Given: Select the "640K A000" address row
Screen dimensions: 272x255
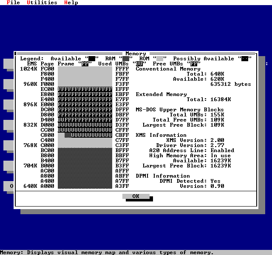Looking at the screenshot, I should tap(39, 186).
